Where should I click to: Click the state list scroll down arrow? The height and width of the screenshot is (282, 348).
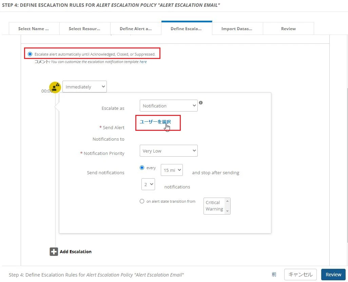[x=227, y=211]
